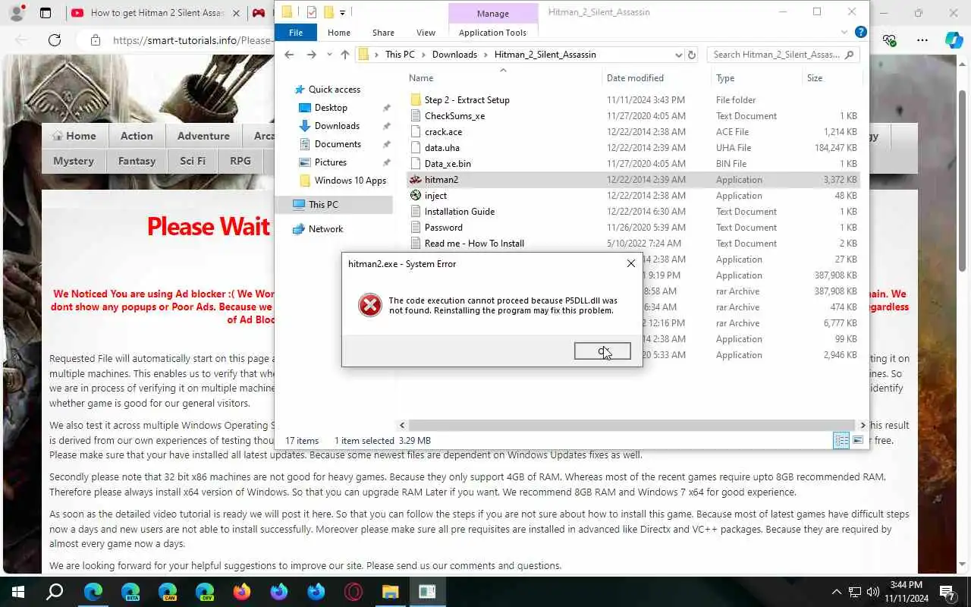Select This PC in the navigation pane
The image size is (971, 607).
(323, 205)
